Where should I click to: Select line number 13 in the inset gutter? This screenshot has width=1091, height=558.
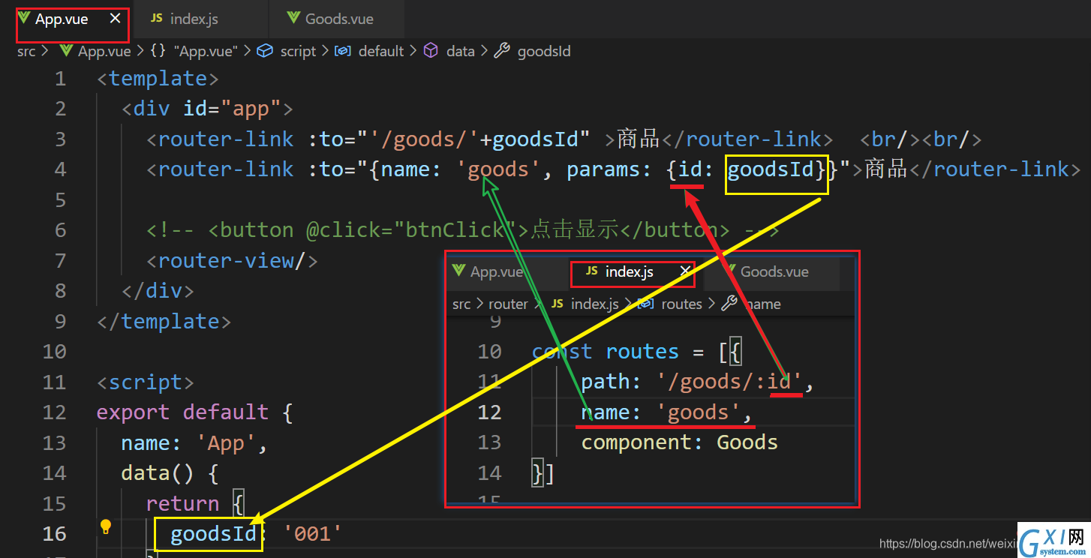[x=489, y=442]
